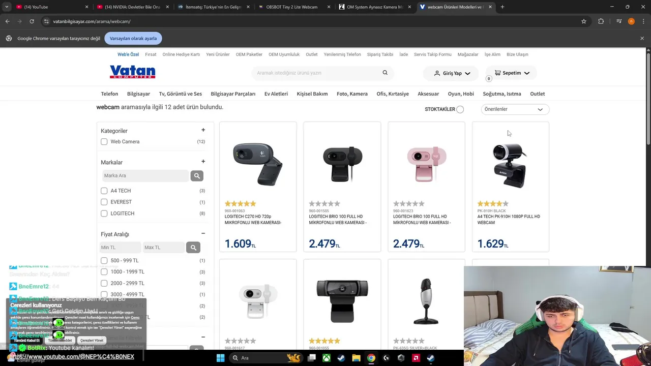Viewport: 651px width, 366px height.
Task: Open AMD software from the taskbar
Action: (416, 358)
